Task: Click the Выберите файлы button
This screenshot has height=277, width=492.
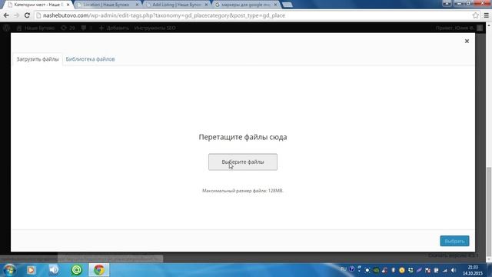Action: (x=243, y=162)
